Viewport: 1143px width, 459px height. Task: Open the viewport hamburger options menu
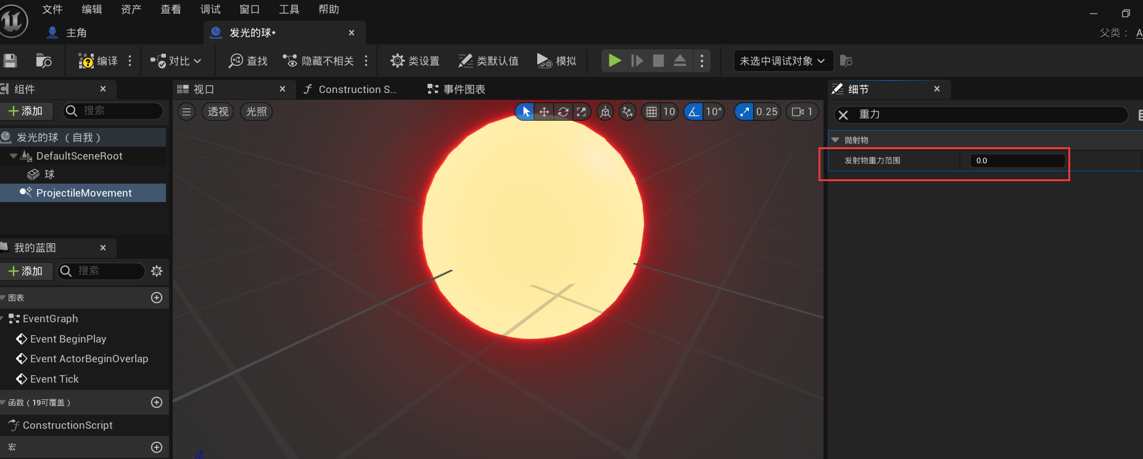(186, 112)
